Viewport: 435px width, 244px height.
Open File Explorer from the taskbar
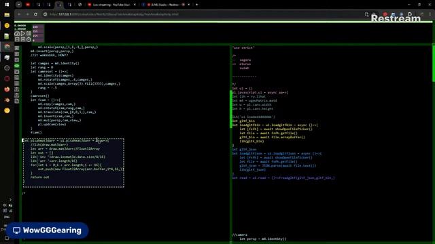(7, 15)
